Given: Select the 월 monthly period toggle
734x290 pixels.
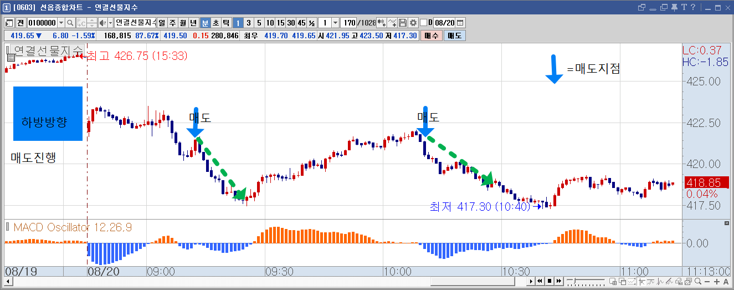Looking at the screenshot, I should click(x=183, y=23).
